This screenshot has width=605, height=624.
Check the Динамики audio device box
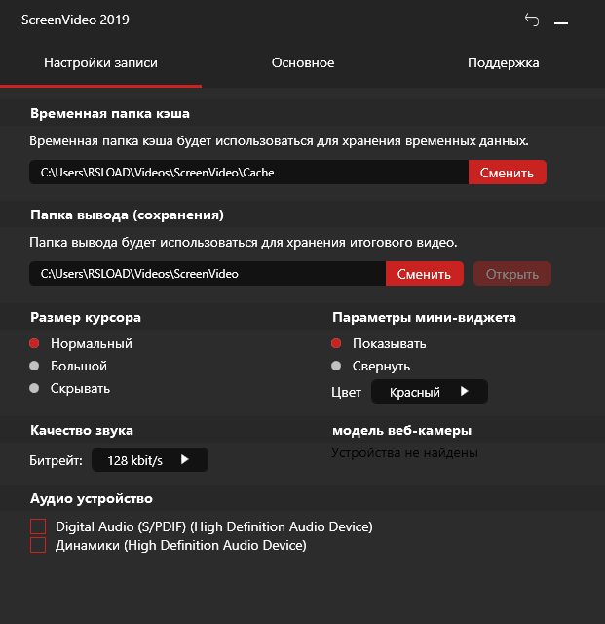tap(38, 546)
